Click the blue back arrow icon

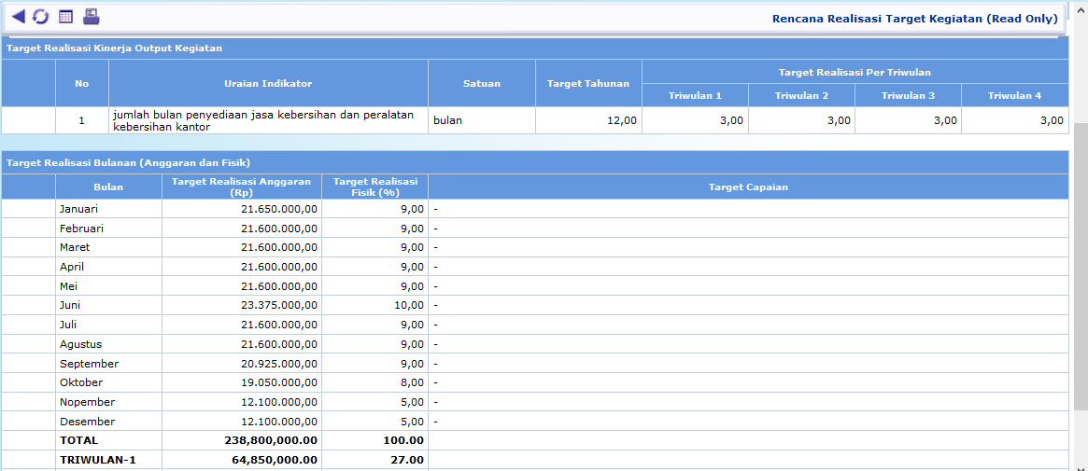(18, 16)
